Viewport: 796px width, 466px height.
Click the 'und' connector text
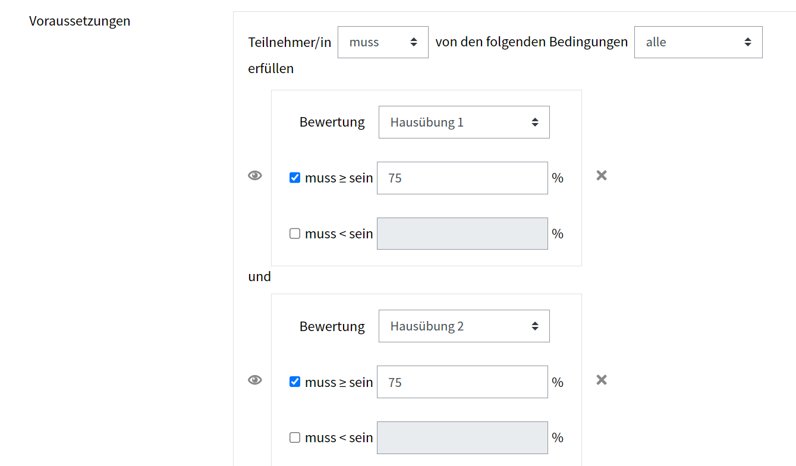[259, 276]
